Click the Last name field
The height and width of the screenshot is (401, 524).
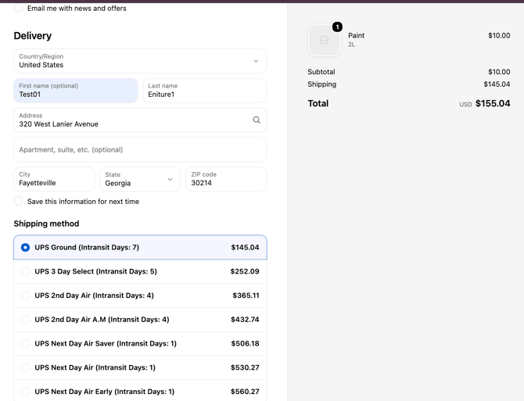[205, 91]
